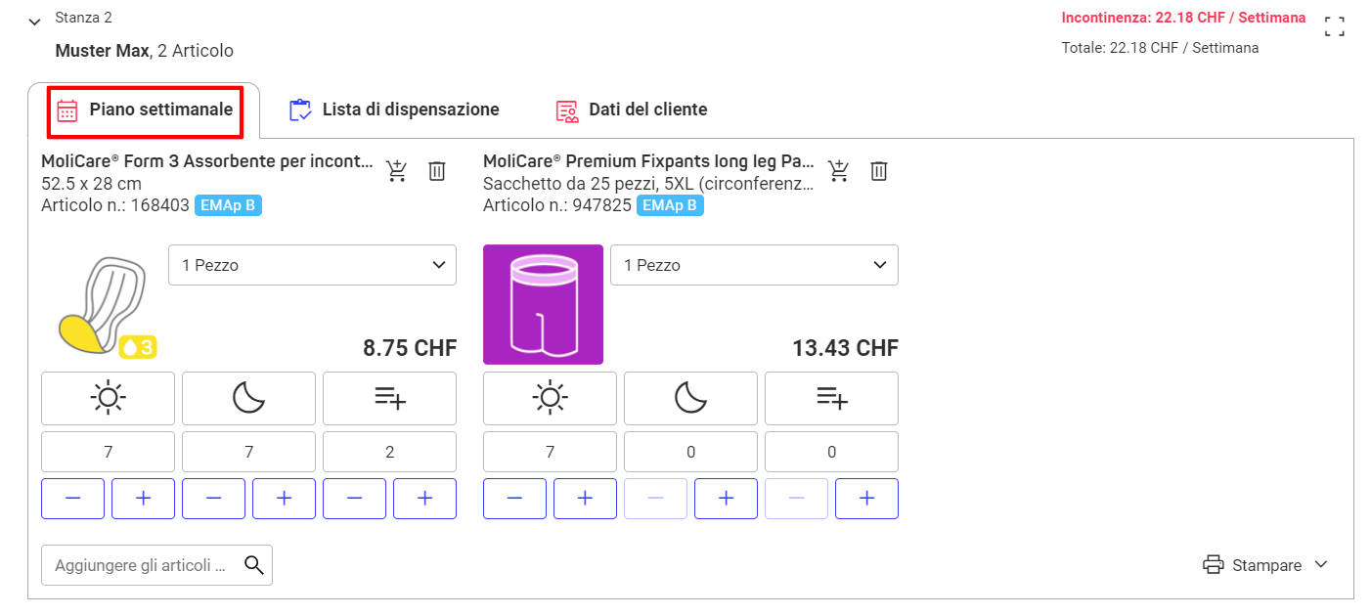This screenshot has width=1371, height=616.
Task: Click EMAp B badge on article 168403
Action: [228, 205]
